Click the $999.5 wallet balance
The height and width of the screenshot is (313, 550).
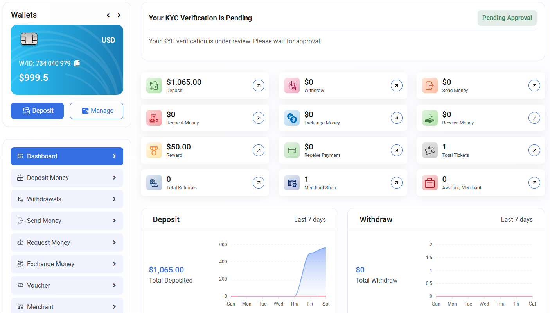34,78
